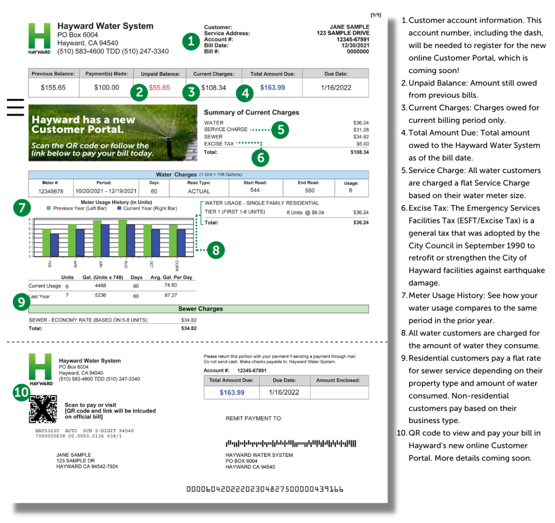Open the hamburger menu at left edge
555x523 pixels.
pyautogui.click(x=15, y=107)
